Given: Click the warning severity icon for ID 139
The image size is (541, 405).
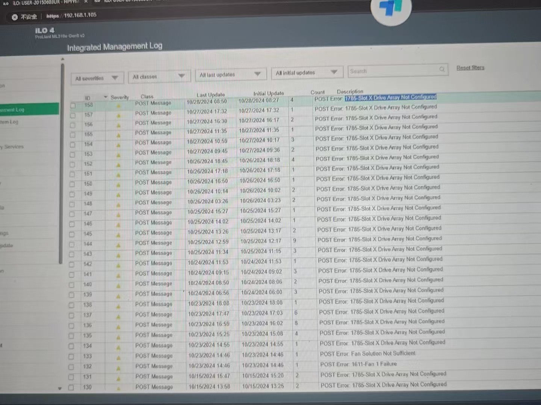Looking at the screenshot, I should click(x=119, y=296).
